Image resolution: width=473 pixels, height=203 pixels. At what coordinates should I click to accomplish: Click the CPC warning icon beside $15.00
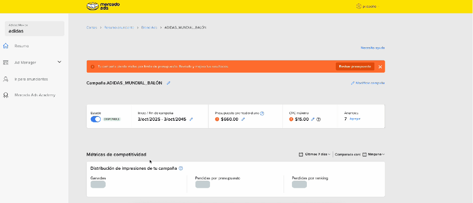point(291,119)
